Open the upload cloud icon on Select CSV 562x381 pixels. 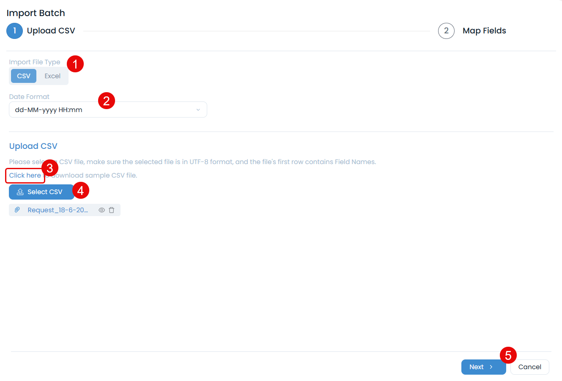[x=20, y=192]
